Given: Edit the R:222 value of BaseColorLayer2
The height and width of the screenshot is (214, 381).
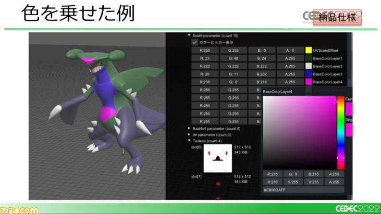Looking at the screenshot, I should pos(205,66).
